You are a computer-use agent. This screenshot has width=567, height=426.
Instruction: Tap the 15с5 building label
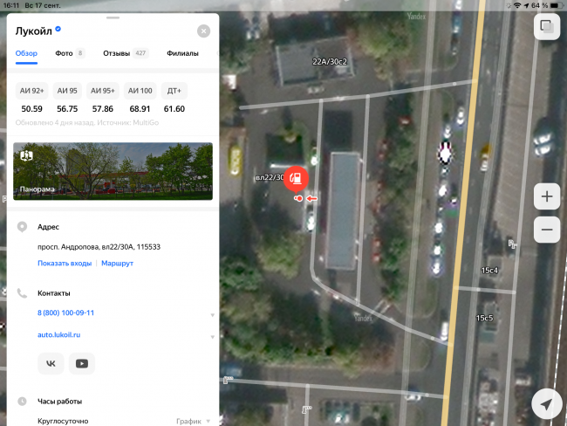click(x=484, y=318)
